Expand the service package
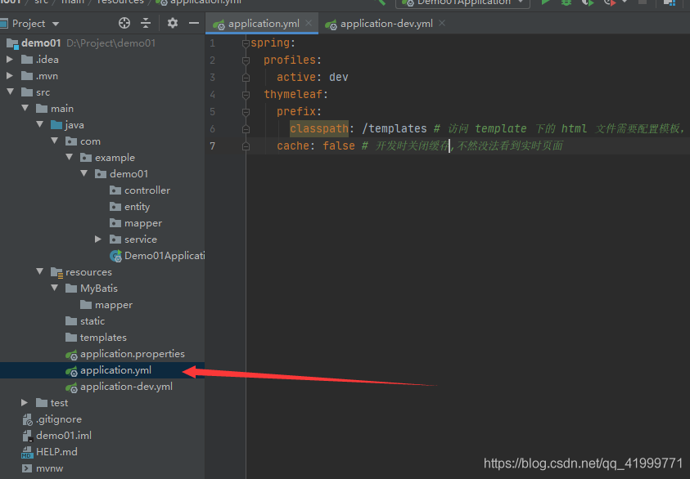The height and width of the screenshot is (479, 690). (x=98, y=239)
